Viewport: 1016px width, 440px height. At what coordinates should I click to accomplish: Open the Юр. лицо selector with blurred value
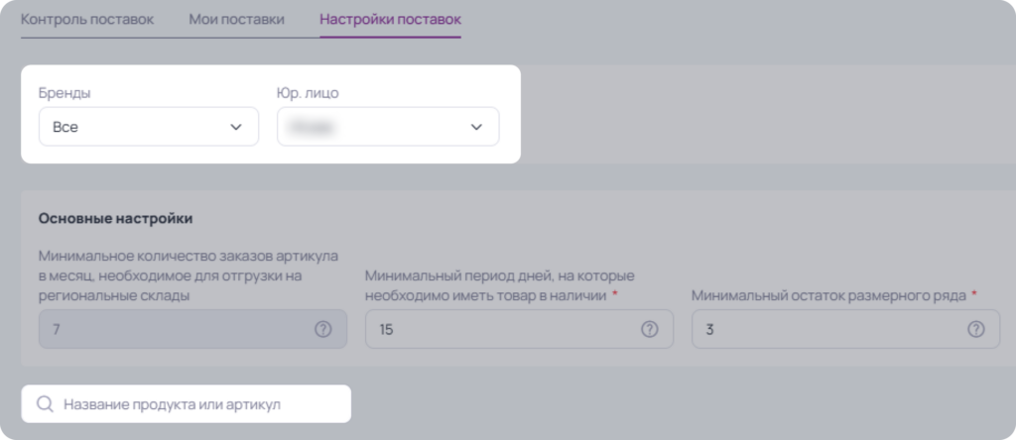(x=388, y=127)
